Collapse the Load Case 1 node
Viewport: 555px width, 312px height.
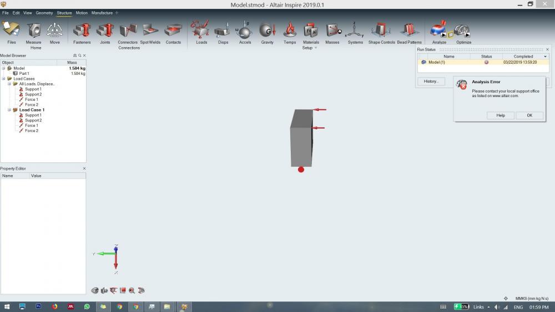(x=9, y=110)
